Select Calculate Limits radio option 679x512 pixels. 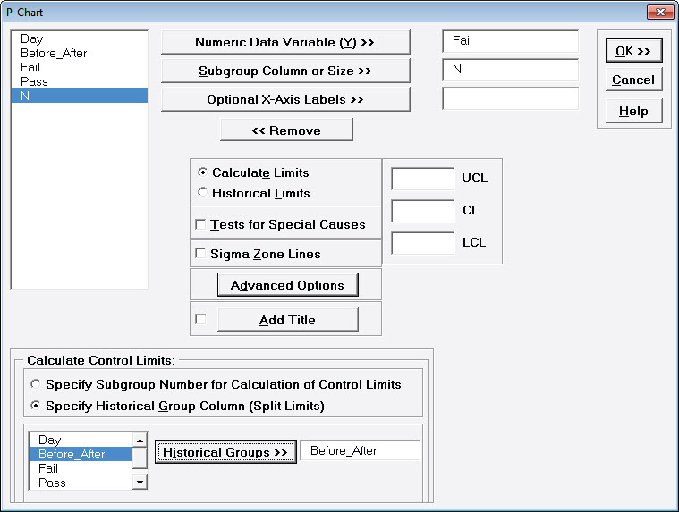[x=203, y=172]
